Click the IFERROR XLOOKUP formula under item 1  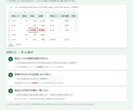coord(46,63)
